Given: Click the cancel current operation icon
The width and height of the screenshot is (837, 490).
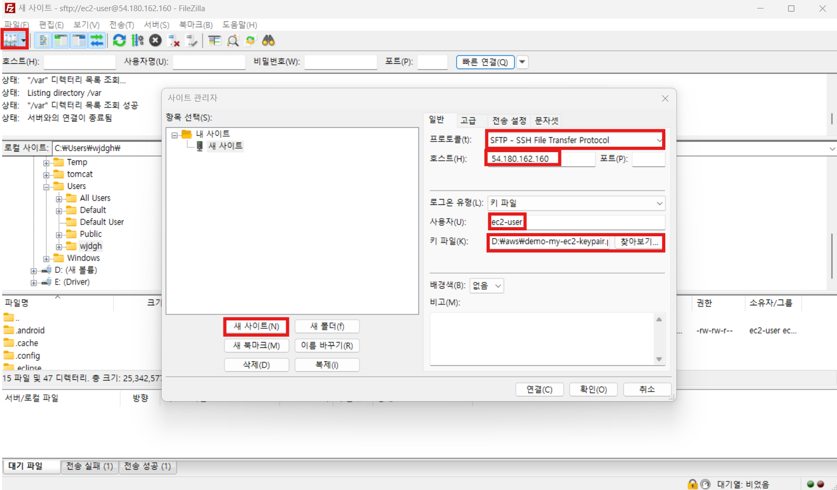Looking at the screenshot, I should point(155,40).
